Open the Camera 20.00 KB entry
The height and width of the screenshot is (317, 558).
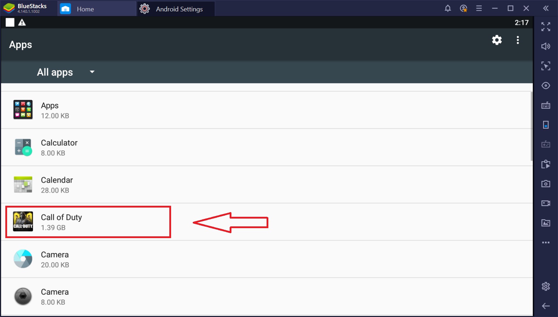[x=266, y=259]
